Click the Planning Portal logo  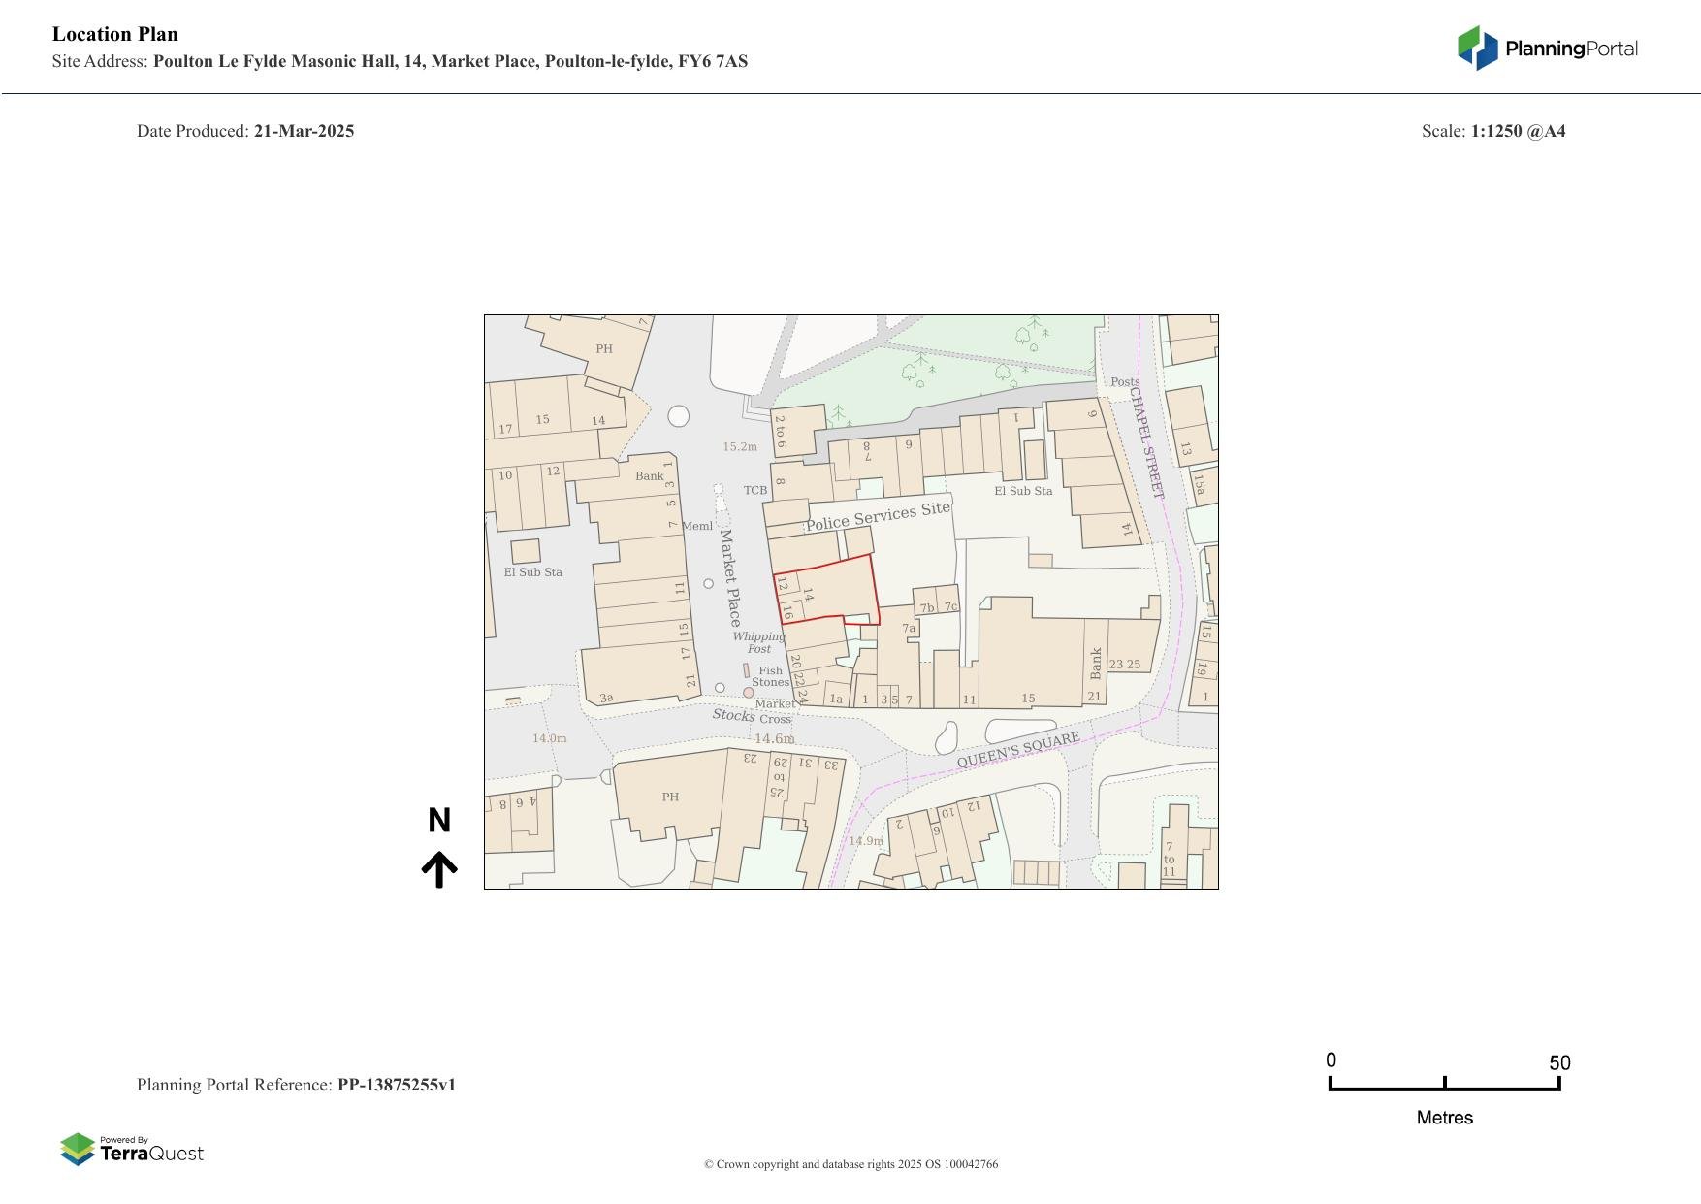coord(1548,49)
